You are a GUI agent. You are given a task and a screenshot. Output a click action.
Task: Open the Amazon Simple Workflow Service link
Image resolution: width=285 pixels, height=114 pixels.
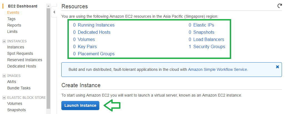tap(217, 69)
